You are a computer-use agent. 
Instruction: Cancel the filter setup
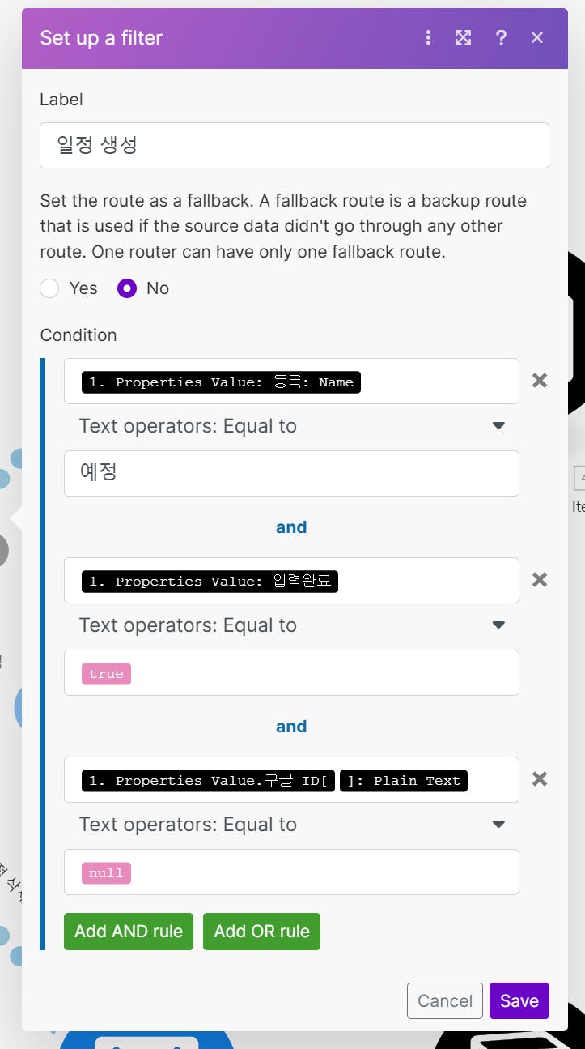444,1000
